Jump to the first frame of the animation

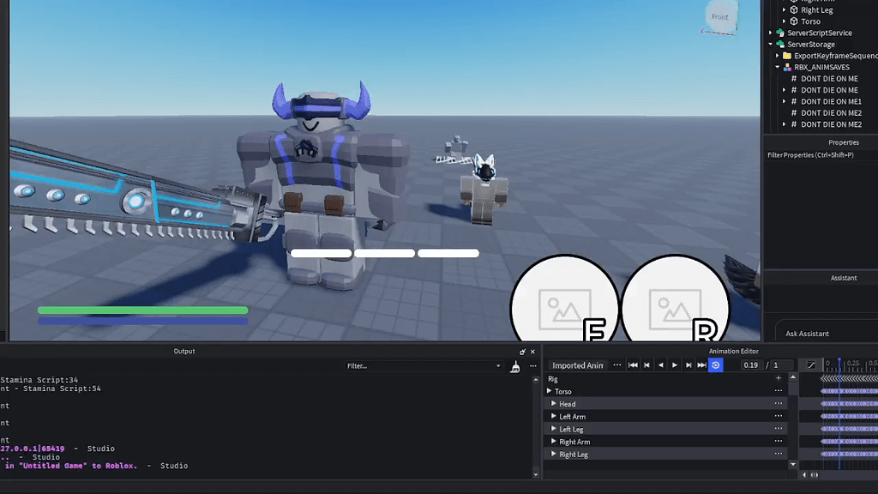tap(633, 365)
